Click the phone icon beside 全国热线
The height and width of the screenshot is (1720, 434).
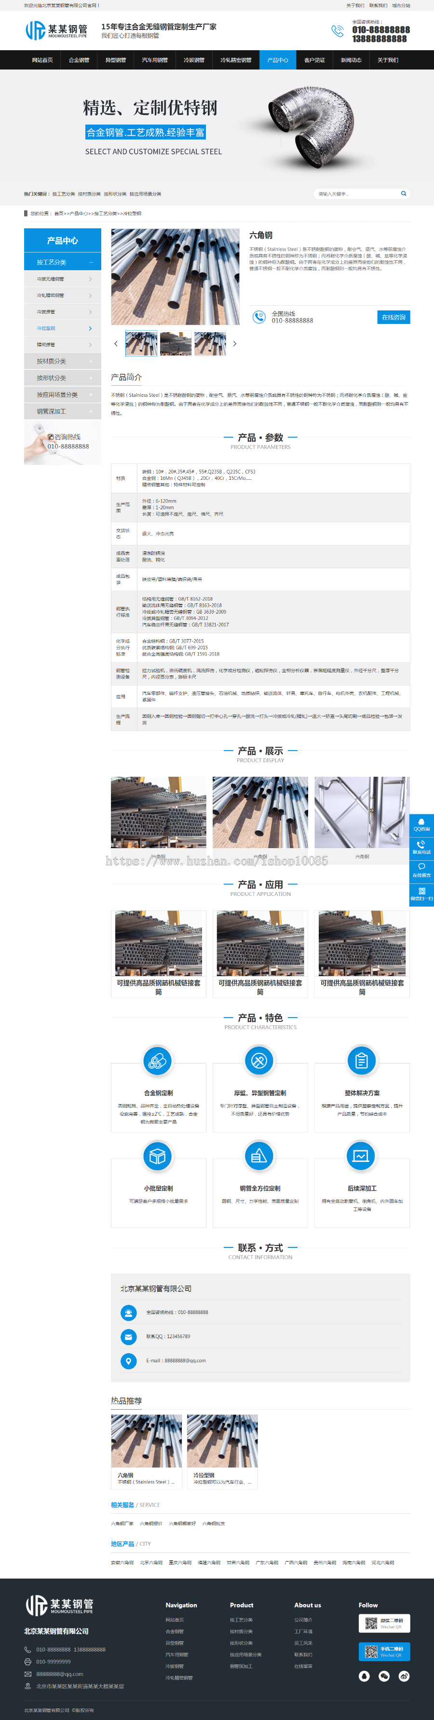[x=258, y=317]
